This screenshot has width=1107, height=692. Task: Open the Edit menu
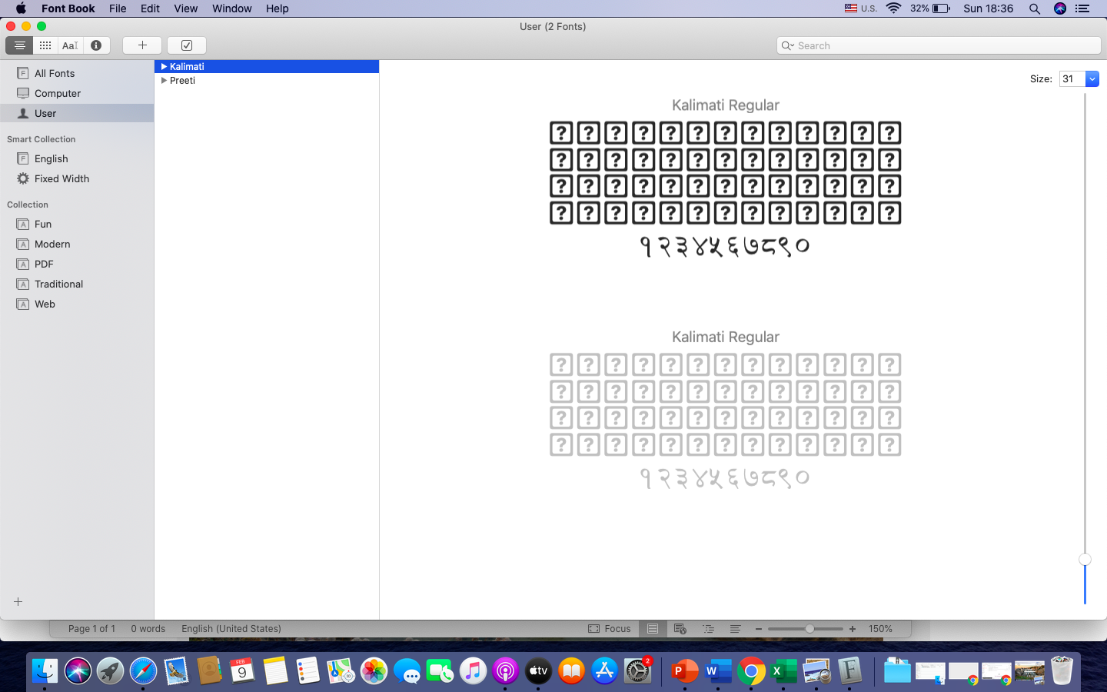150,8
